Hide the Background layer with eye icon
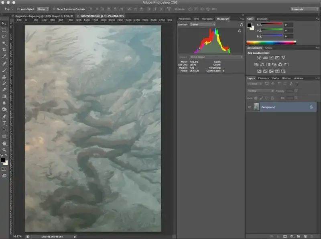 [x=249, y=107]
